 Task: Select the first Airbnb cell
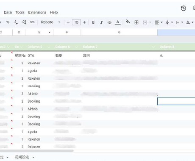[x=33, y=94]
